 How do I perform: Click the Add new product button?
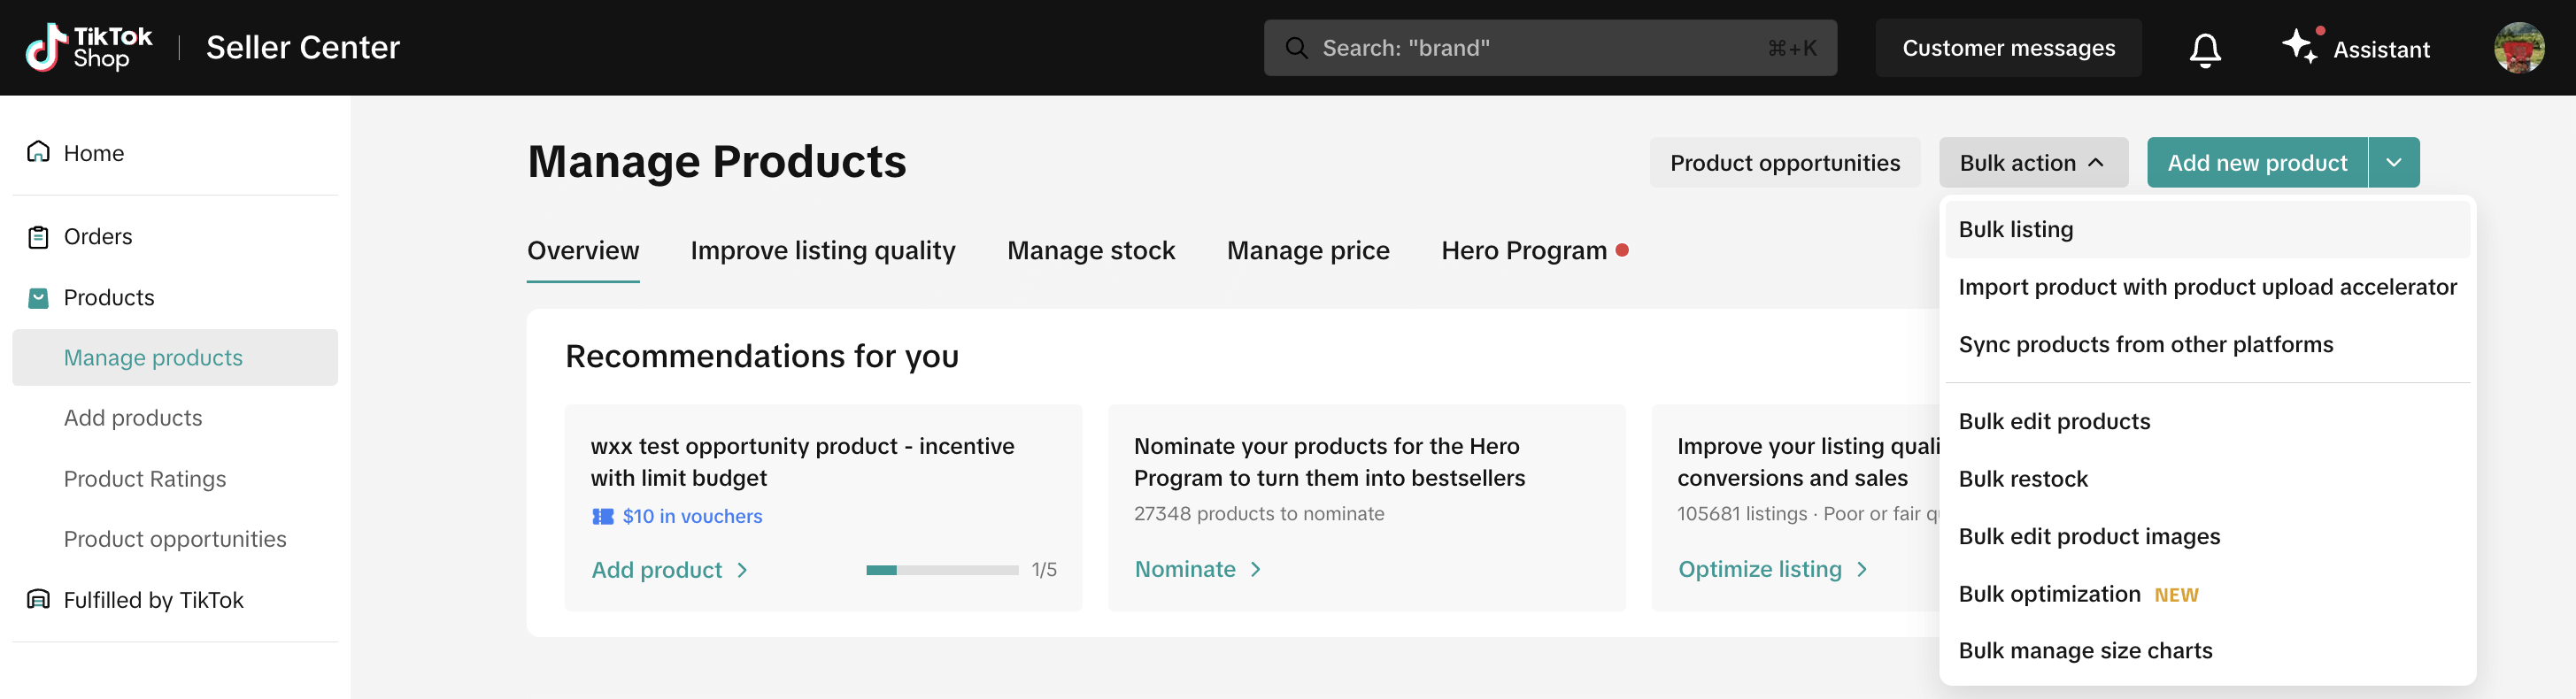tap(2256, 163)
